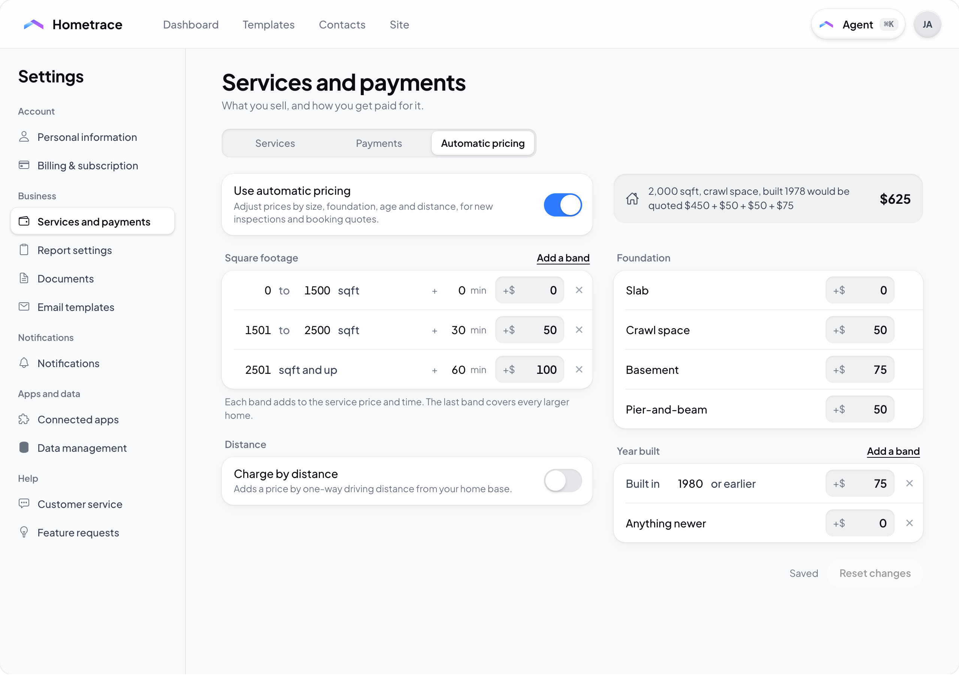
Task: Remove the Anything newer year band
Action: click(x=909, y=523)
